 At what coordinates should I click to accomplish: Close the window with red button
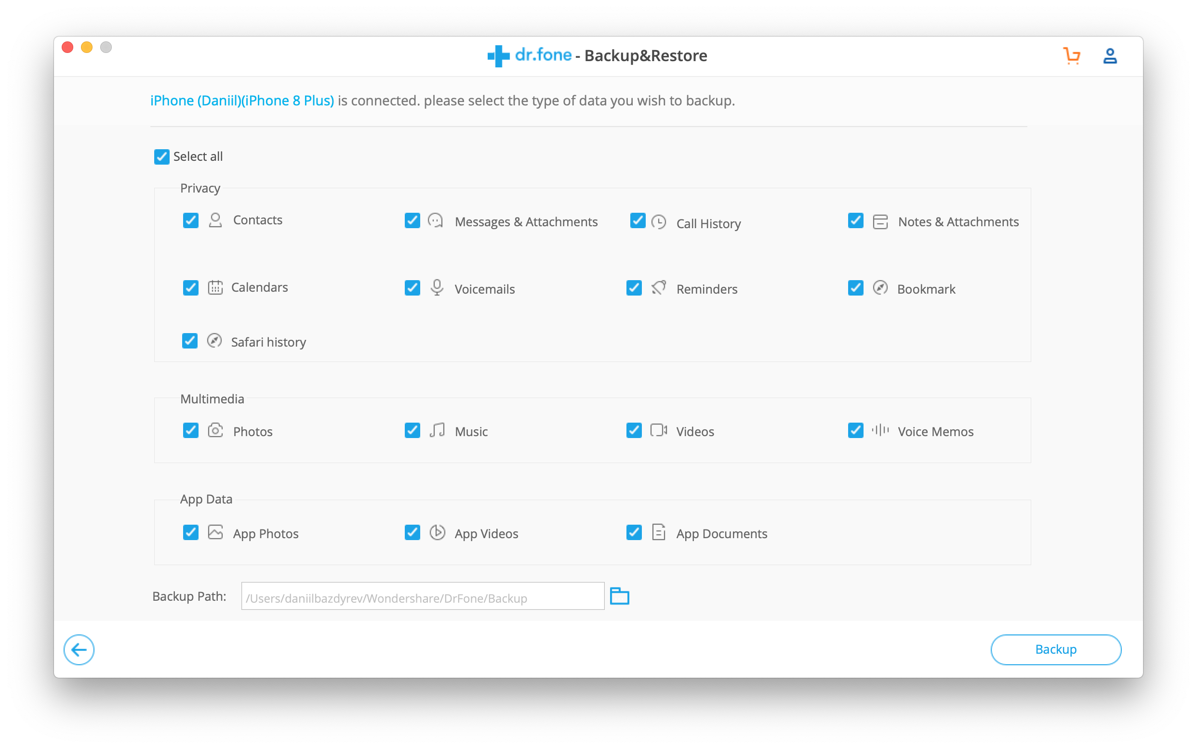(x=67, y=47)
